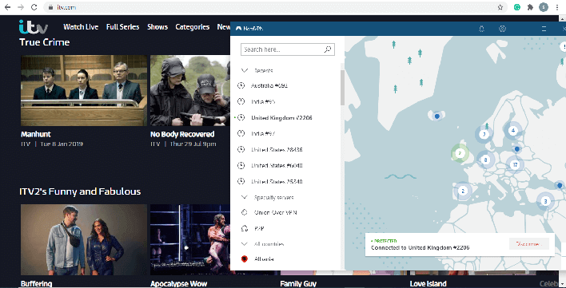Click the Disconnect button in NordVPN
The image size is (566, 288).
click(528, 243)
